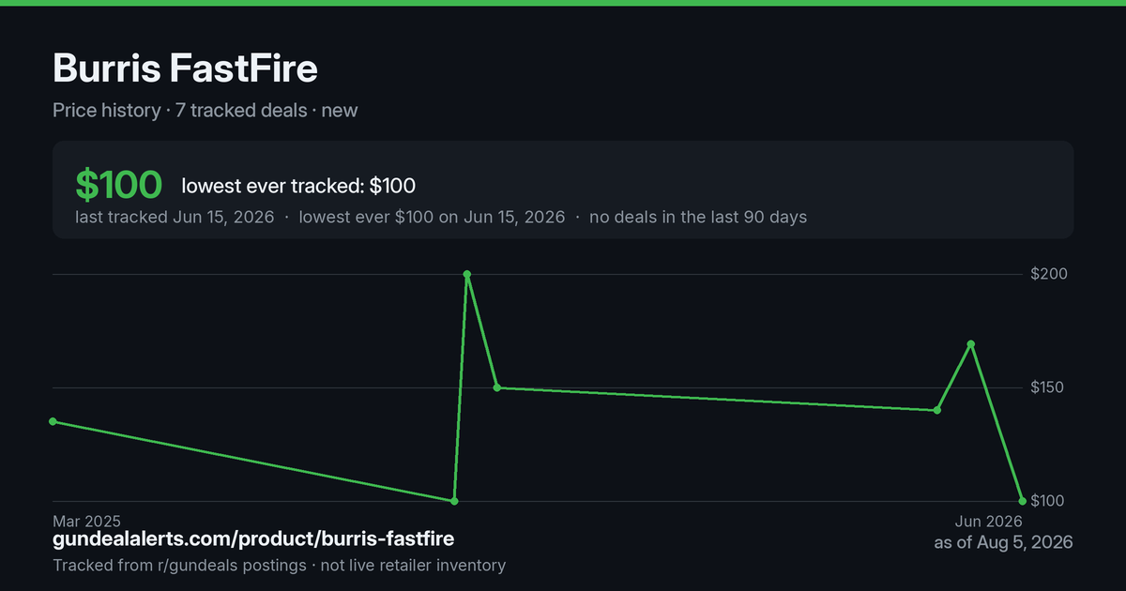
Task: Select the final $100 data point at Jun 2026
Action: coord(1023,501)
